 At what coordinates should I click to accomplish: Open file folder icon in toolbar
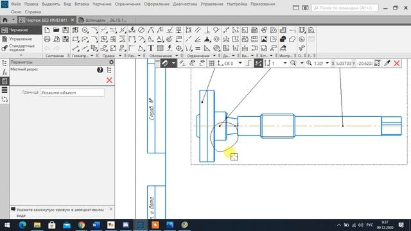(x=56, y=30)
